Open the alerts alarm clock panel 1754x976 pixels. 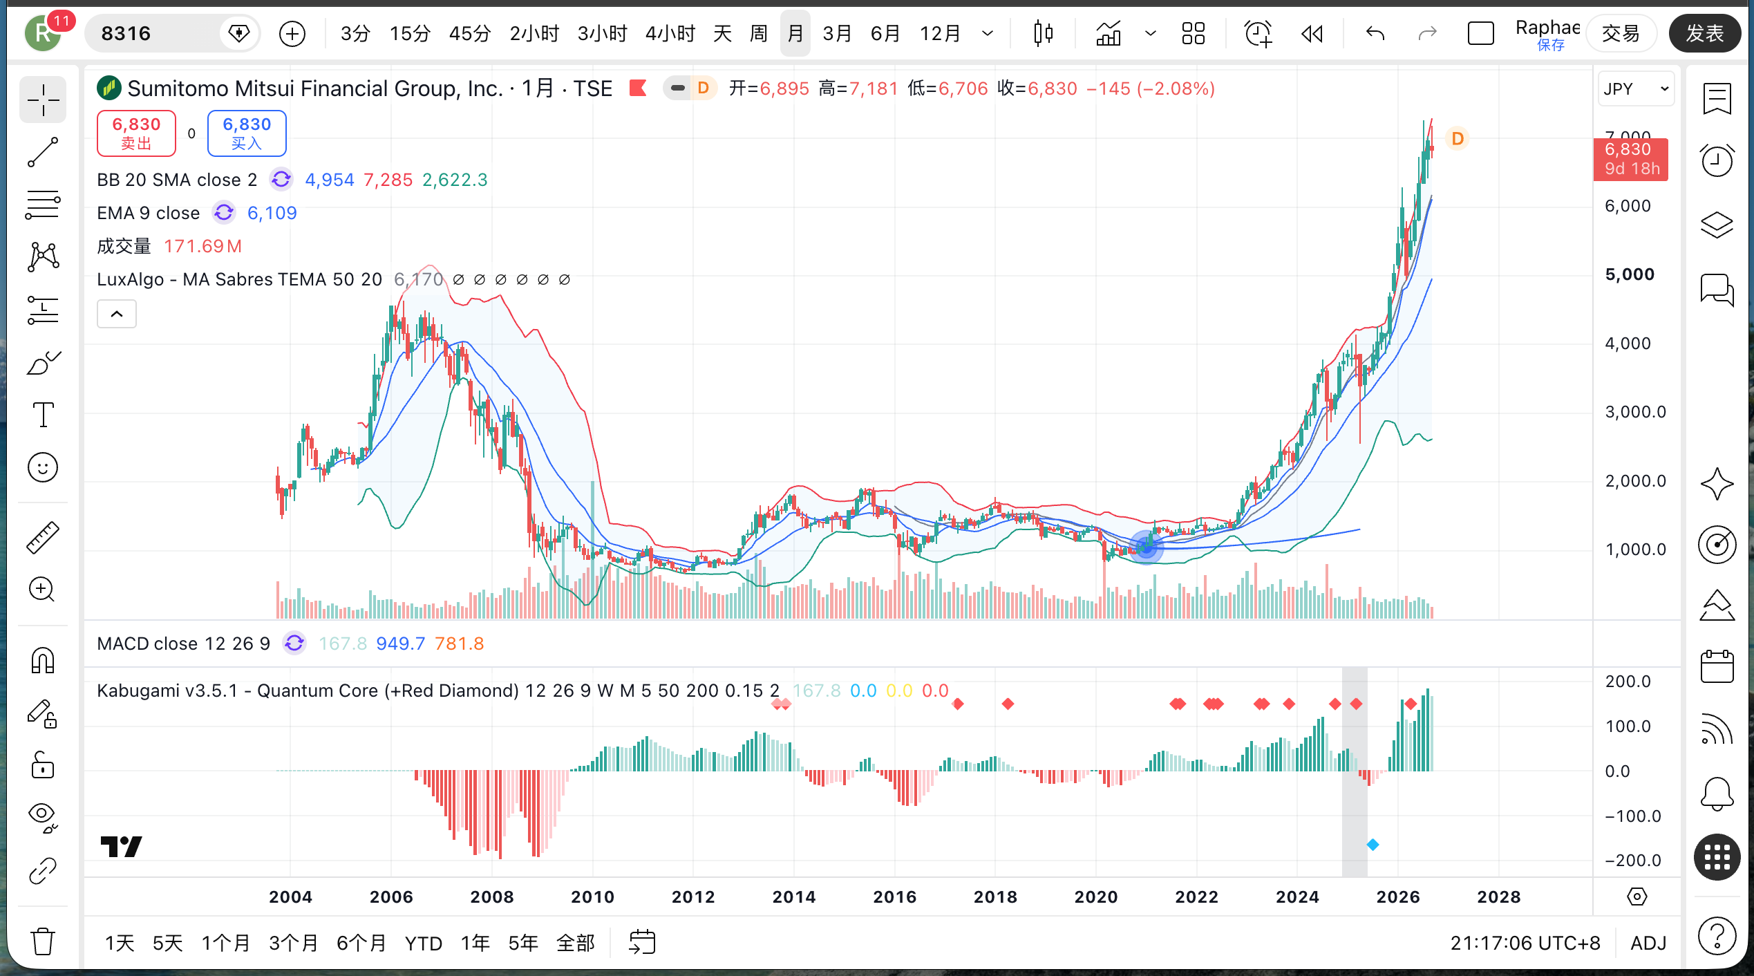(x=1717, y=161)
